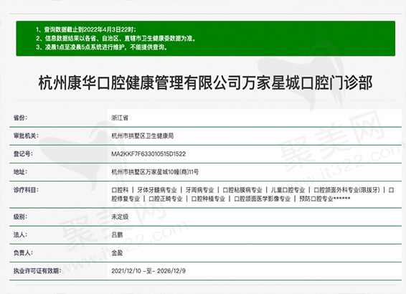Click the 负责人 label
Screen dimensions: 406x294
[23, 252]
